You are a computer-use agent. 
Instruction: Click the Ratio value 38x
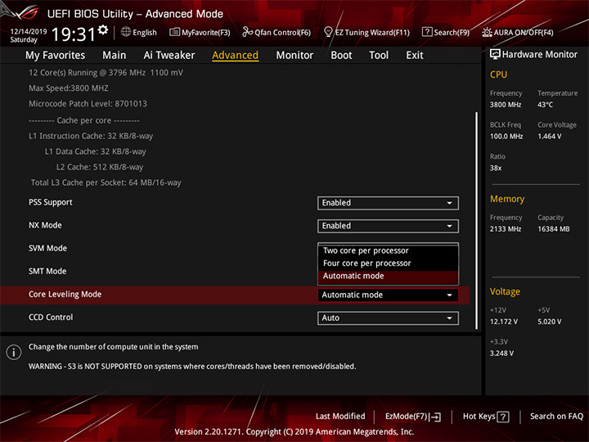[x=496, y=168]
